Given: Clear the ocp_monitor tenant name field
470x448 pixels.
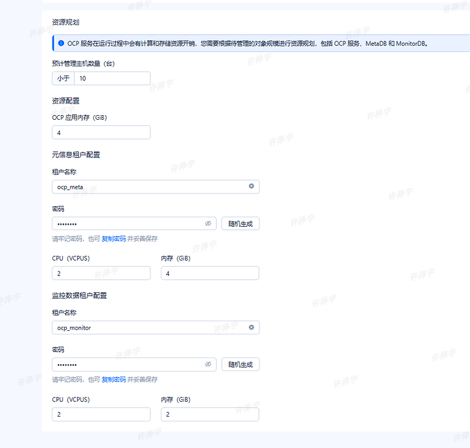Looking at the screenshot, I should pos(251,327).
